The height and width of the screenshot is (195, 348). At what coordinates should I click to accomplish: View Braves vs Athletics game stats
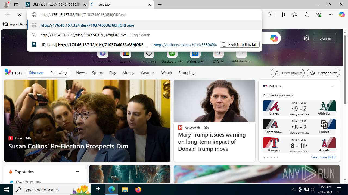[x=299, y=114]
